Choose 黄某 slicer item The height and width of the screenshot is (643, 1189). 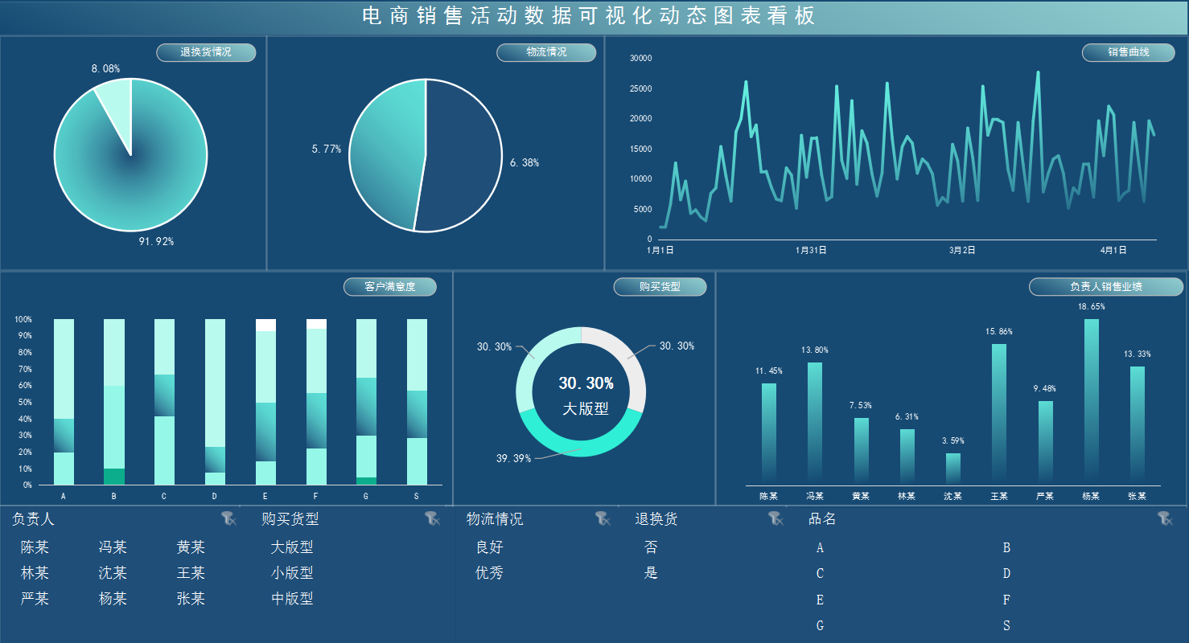point(191,547)
